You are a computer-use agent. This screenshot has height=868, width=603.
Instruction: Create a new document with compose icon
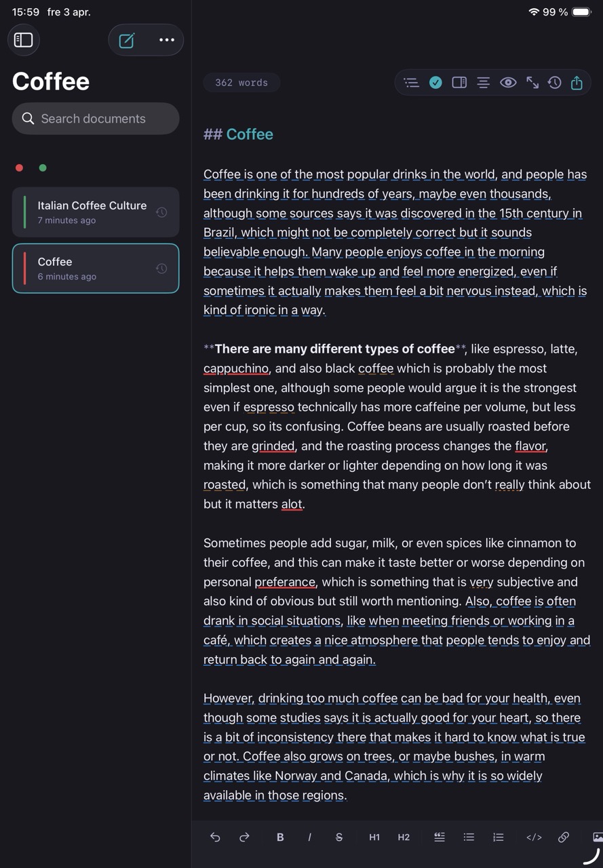click(127, 40)
